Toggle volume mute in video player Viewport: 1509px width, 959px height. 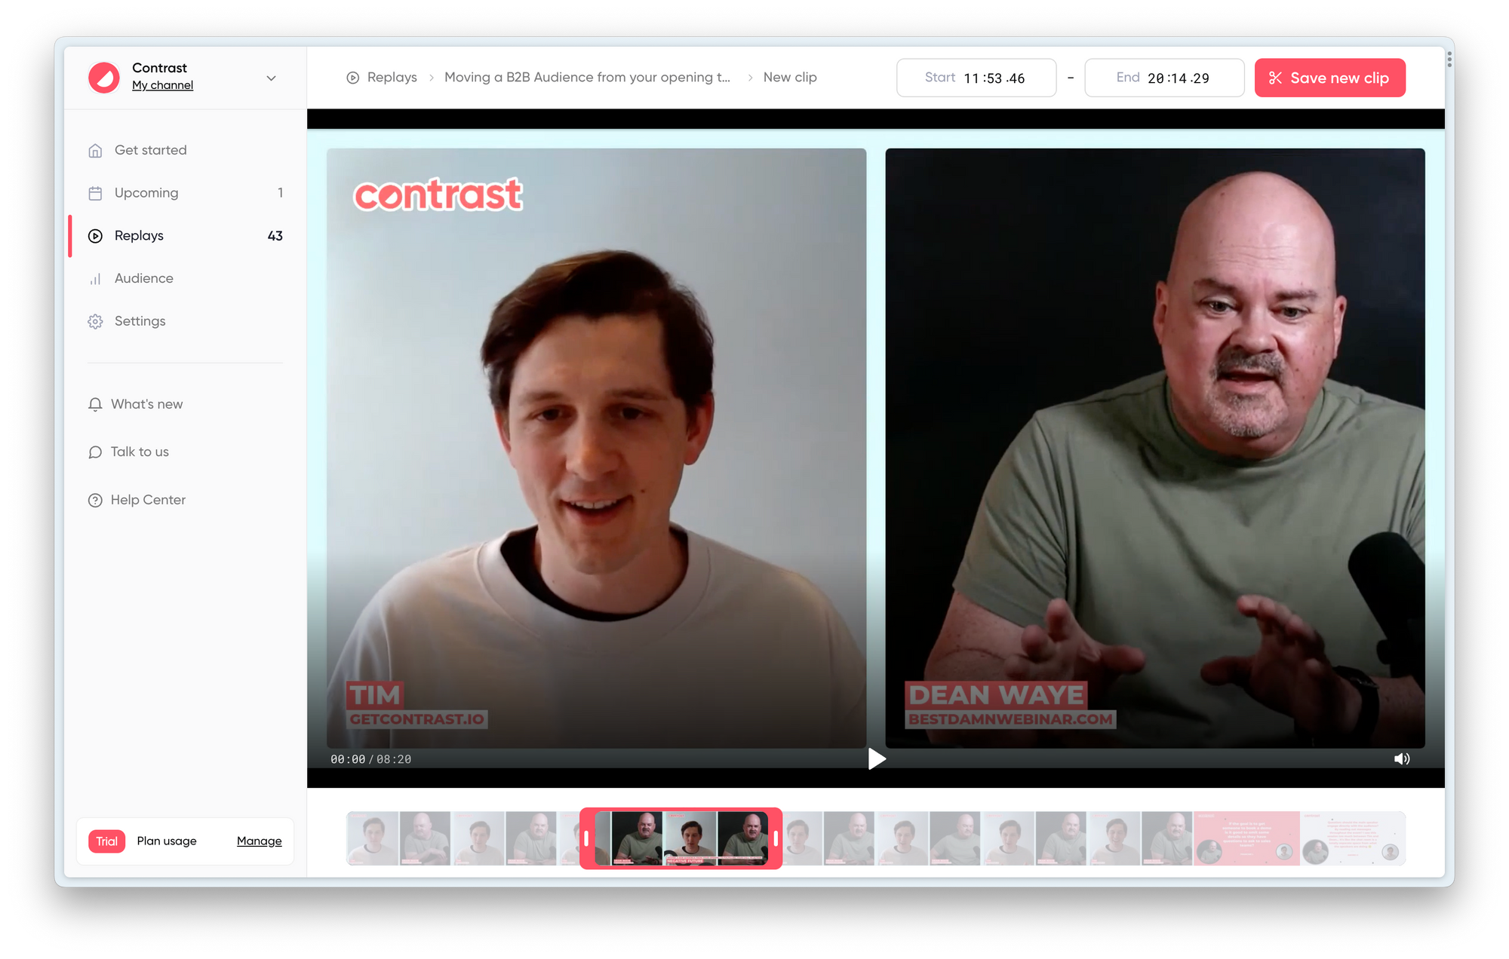tap(1401, 759)
